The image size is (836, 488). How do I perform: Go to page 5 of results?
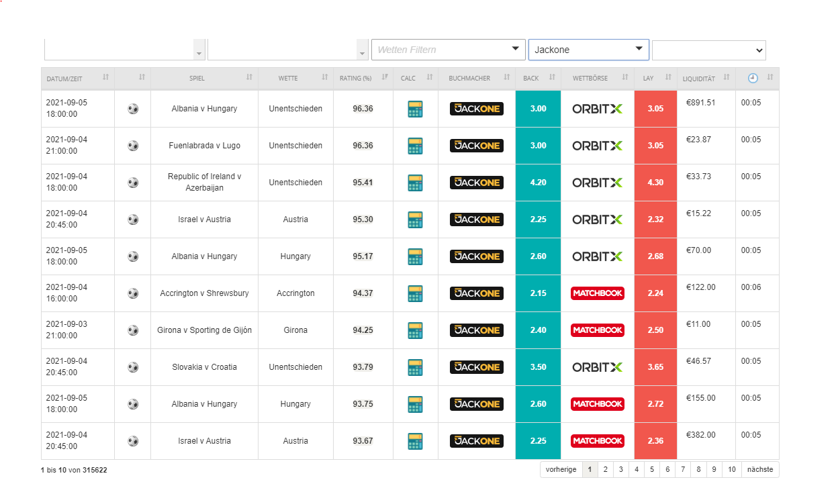651,469
